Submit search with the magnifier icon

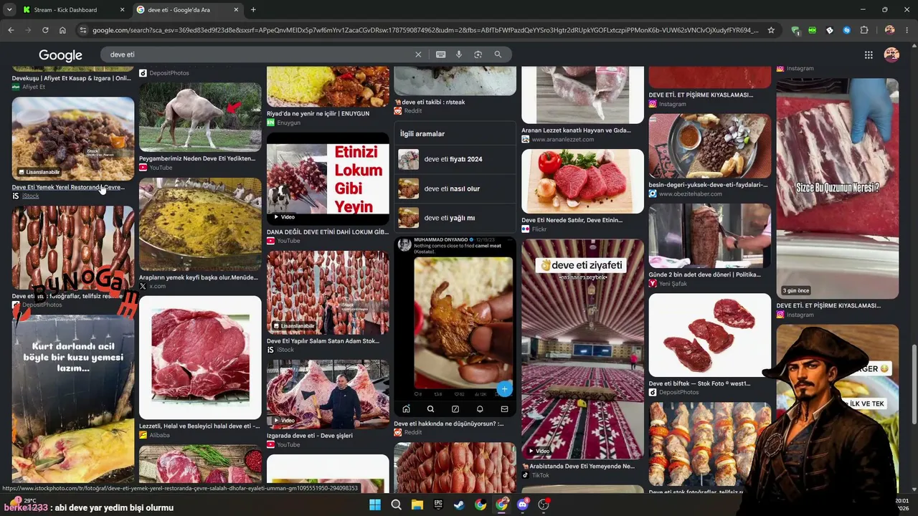[498, 54]
